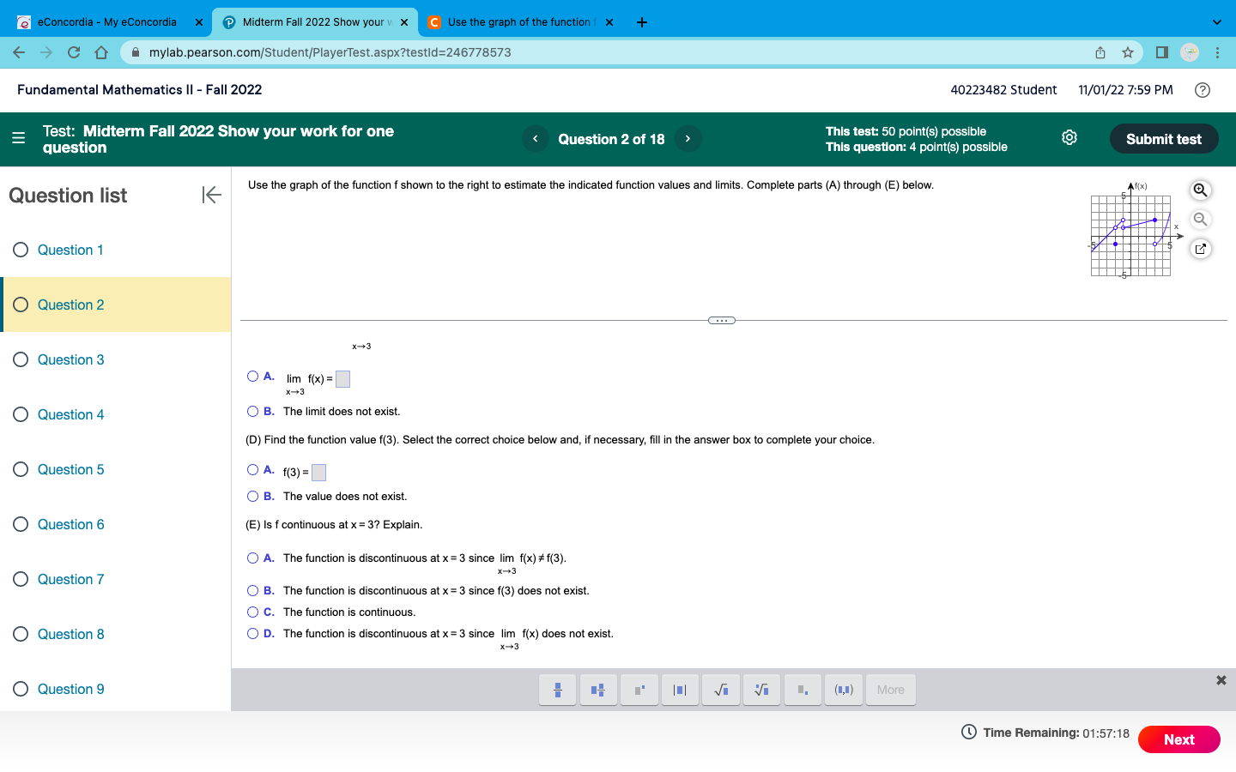This screenshot has height=772, width=1236.
Task: Insert an exponent from the math toolbar
Action: (x=639, y=689)
